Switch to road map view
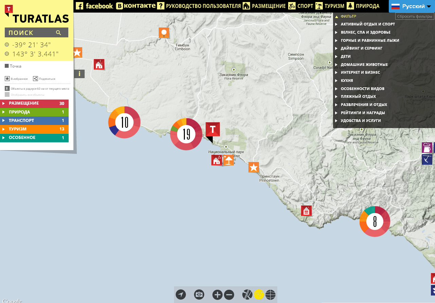The width and height of the screenshot is (435, 303). (247, 295)
